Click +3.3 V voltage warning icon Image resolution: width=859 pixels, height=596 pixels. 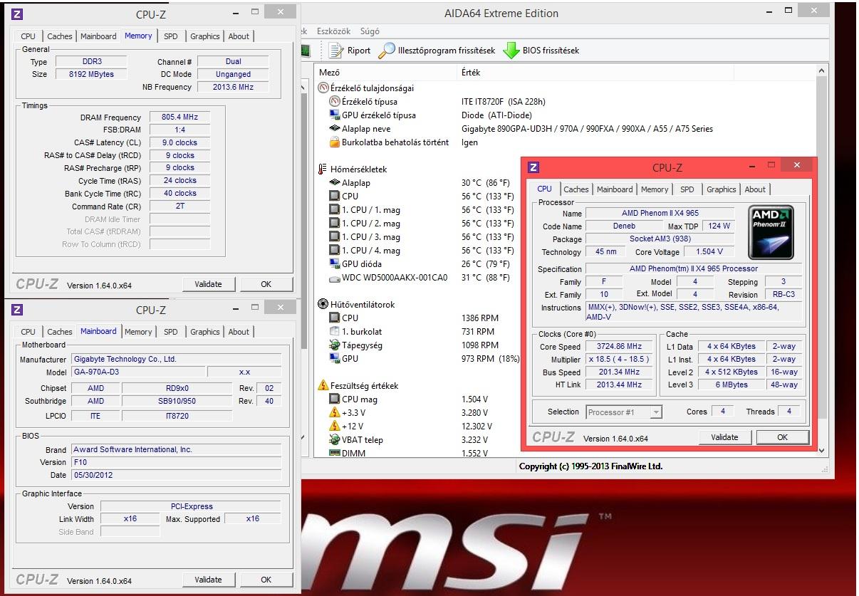335,413
